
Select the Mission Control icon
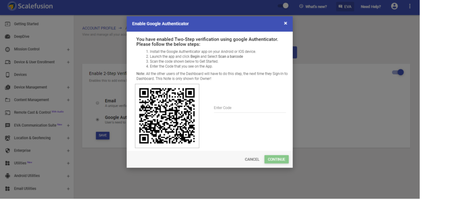pyautogui.click(x=8, y=49)
